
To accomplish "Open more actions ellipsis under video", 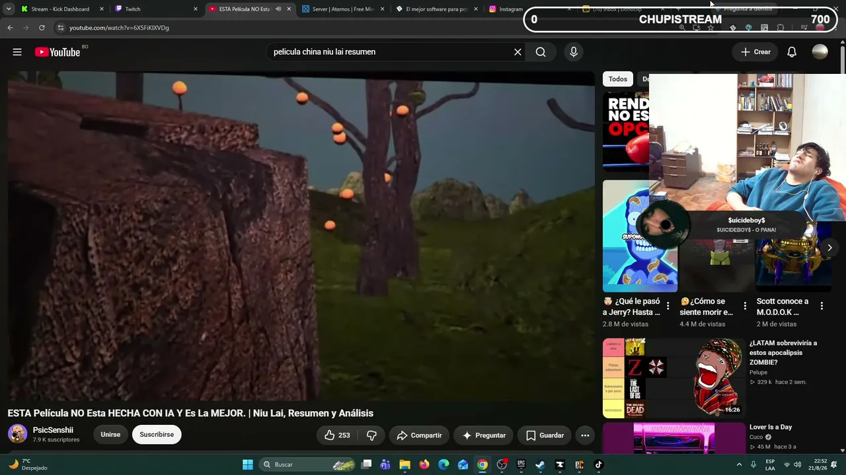I will 585,435.
